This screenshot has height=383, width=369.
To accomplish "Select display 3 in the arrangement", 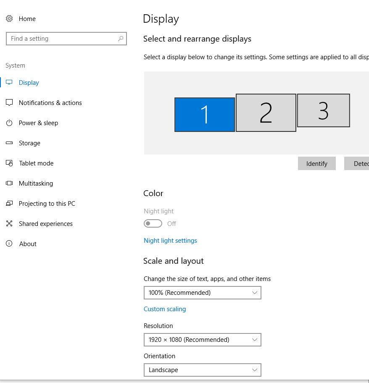I will [323, 110].
